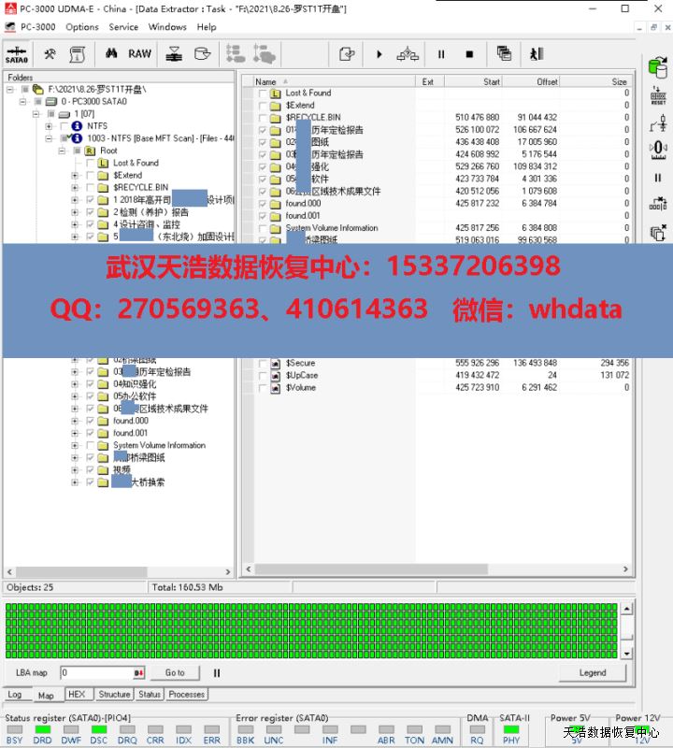
Task: Uncheck the found.000 folder in file list
Action: (263, 203)
